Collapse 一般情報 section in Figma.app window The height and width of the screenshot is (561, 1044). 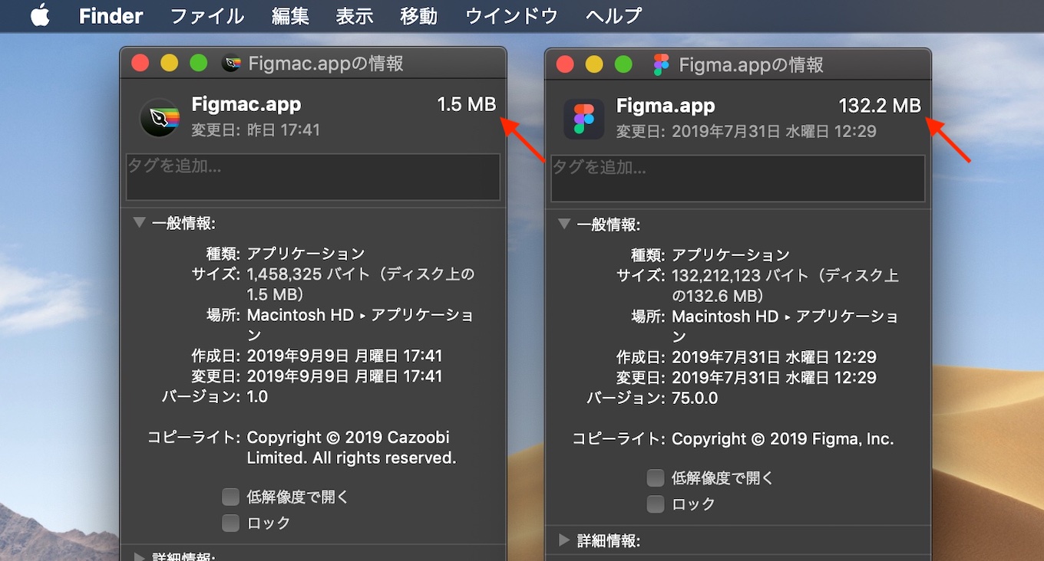(x=564, y=224)
